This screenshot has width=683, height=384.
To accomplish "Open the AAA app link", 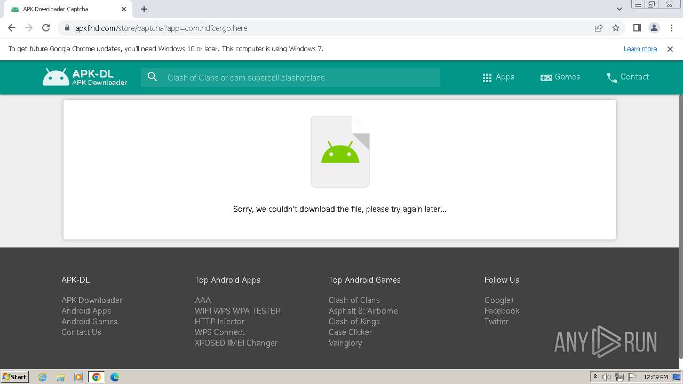I will click(203, 300).
